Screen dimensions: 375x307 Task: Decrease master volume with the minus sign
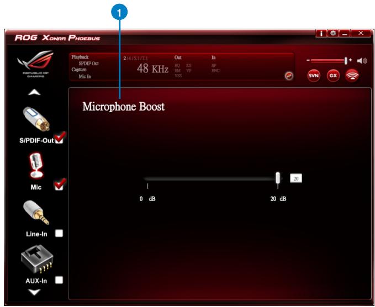pyautogui.click(x=308, y=61)
